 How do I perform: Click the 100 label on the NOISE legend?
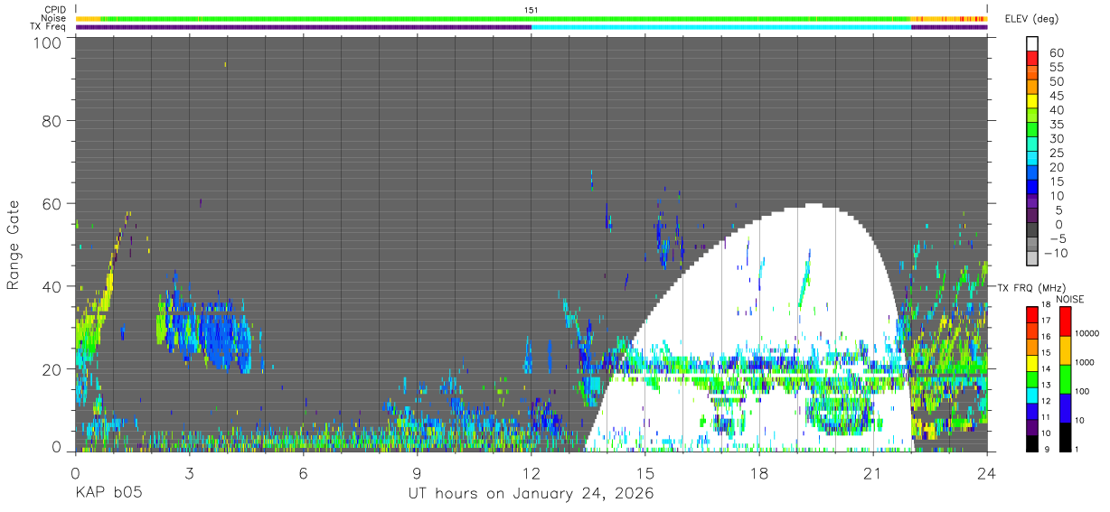pyautogui.click(x=1080, y=391)
